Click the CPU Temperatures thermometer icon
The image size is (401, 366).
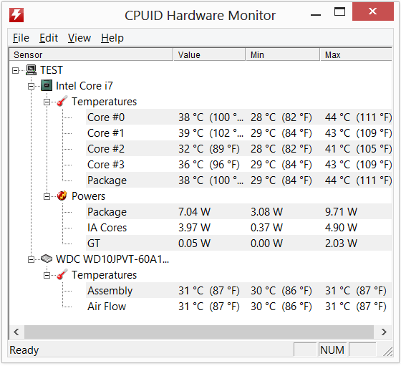pyautogui.click(x=62, y=101)
